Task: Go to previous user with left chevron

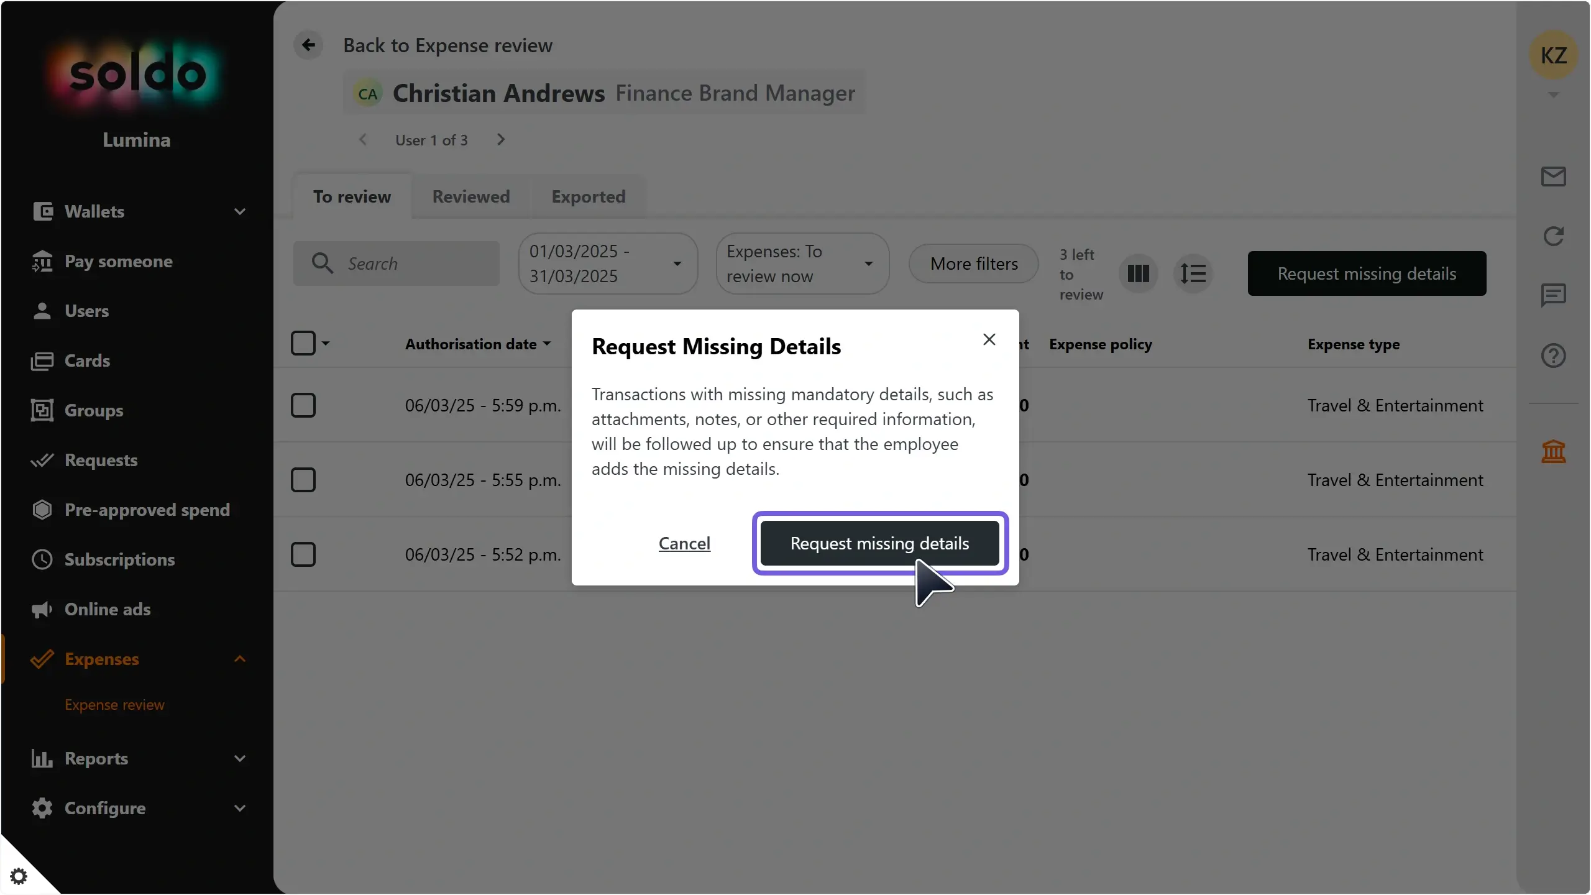Action: pos(363,140)
